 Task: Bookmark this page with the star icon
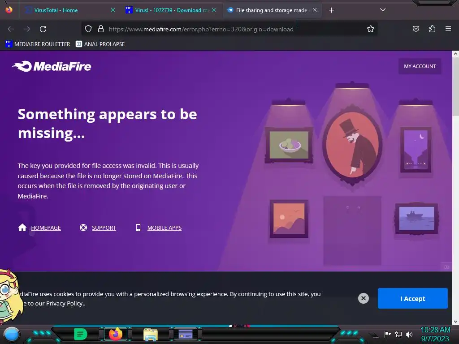pyautogui.click(x=371, y=29)
